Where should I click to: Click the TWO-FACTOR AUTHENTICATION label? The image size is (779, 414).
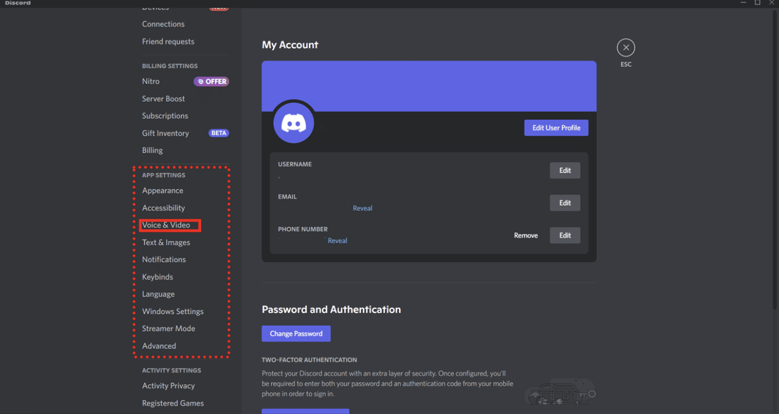click(309, 360)
